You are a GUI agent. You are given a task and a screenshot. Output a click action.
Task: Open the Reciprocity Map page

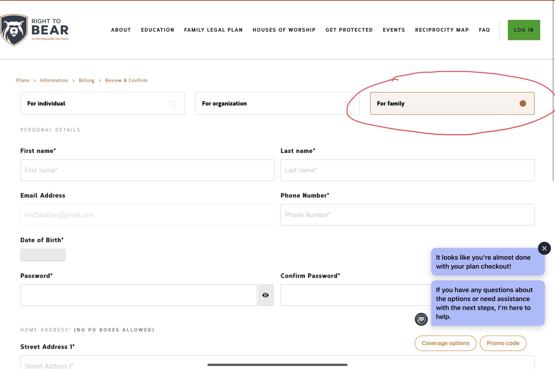click(x=442, y=30)
